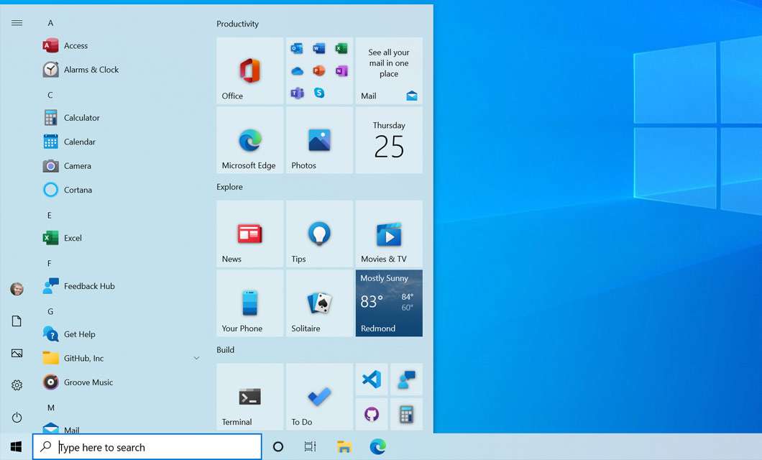Expand the GitHub, Inc app group

point(196,357)
